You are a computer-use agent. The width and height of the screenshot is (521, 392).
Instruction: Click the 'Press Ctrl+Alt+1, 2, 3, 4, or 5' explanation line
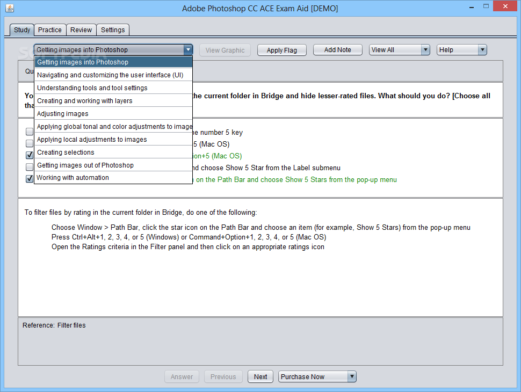[x=189, y=237]
